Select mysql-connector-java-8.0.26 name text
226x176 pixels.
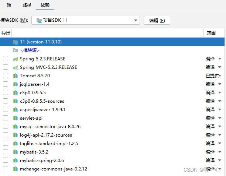(x=50, y=127)
